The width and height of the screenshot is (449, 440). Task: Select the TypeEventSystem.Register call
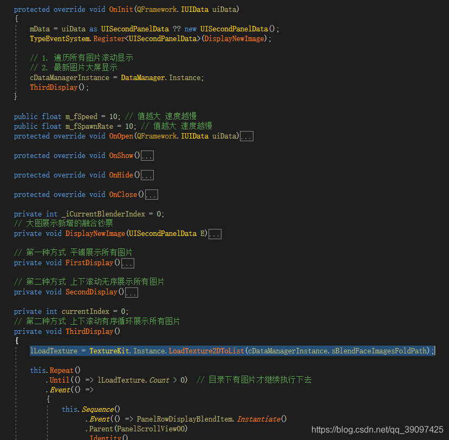click(x=108, y=38)
